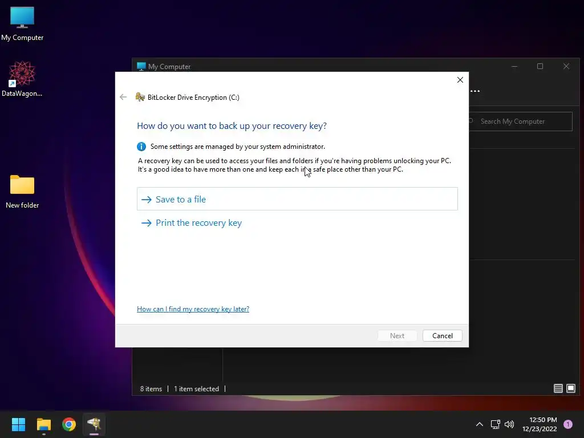The height and width of the screenshot is (438, 584).
Task: Open File Explorer from the taskbar
Action: coord(43,424)
